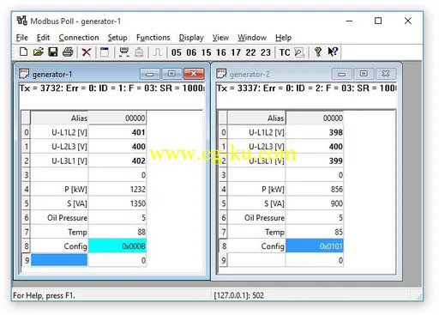Open file with folder icon
This screenshot has width=439, height=315.
click(x=39, y=52)
